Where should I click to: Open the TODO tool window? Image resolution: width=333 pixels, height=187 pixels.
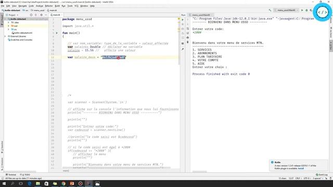pos(25,175)
